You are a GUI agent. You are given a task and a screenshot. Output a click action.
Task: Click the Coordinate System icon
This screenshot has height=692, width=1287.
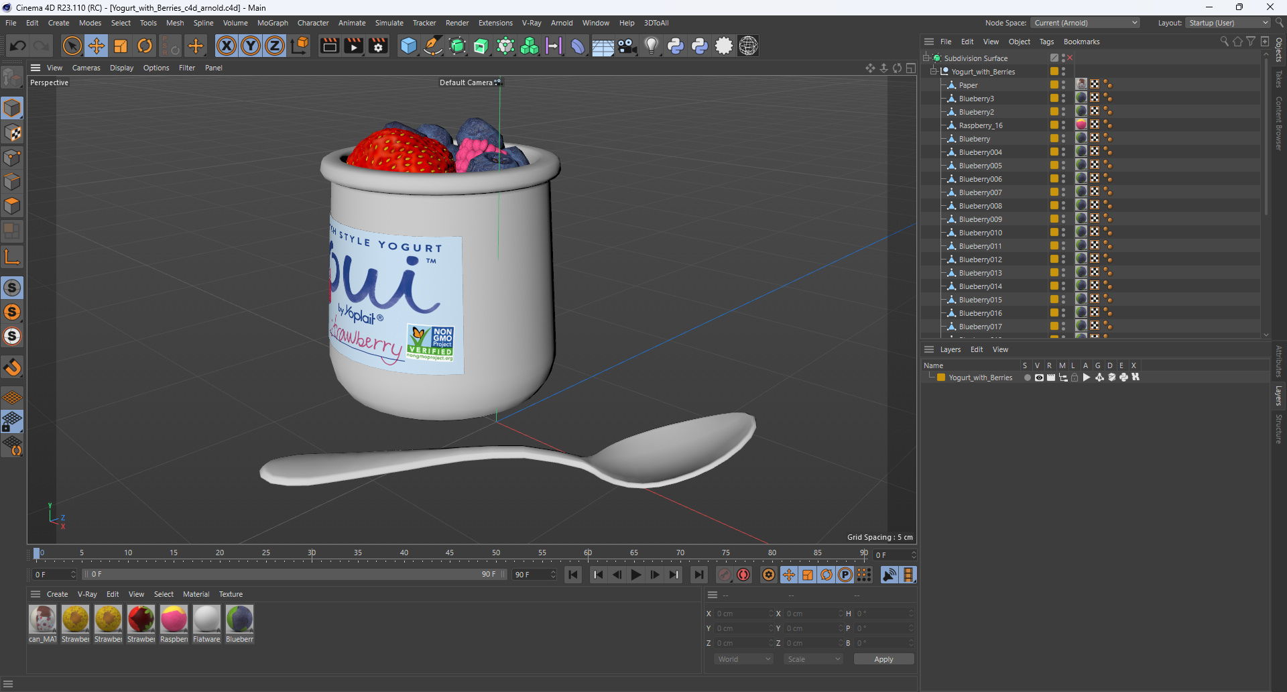[300, 46]
